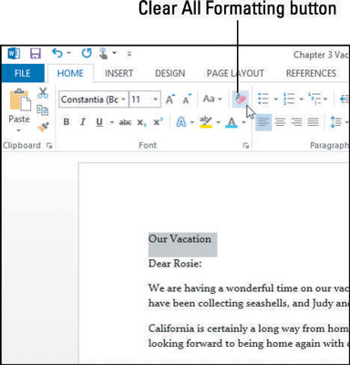The height and width of the screenshot is (365, 350).
Task: Open the Touch Mode dropdown arrow
Action: (115, 53)
